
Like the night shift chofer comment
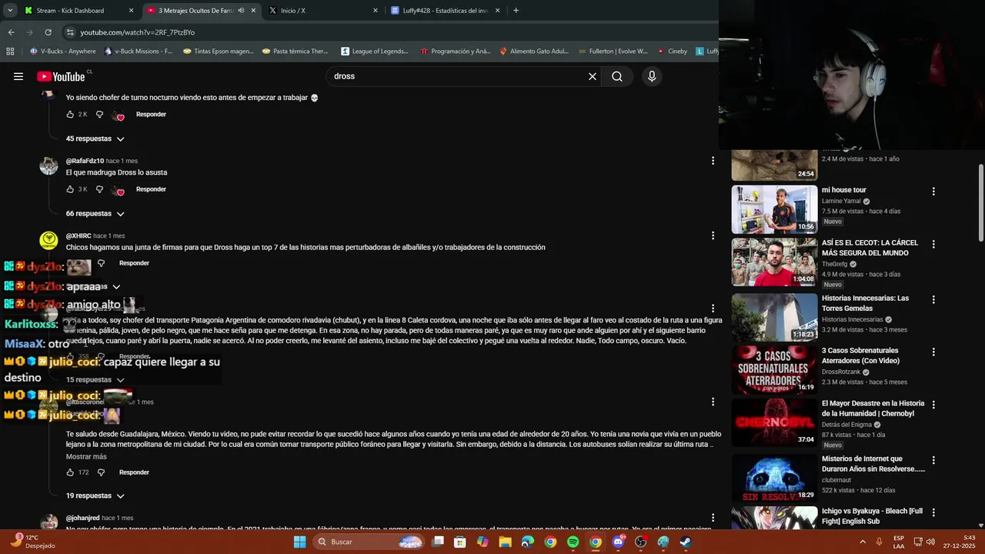(70, 115)
